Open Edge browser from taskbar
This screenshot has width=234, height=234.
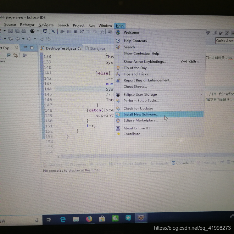pyautogui.click(x=63, y=220)
